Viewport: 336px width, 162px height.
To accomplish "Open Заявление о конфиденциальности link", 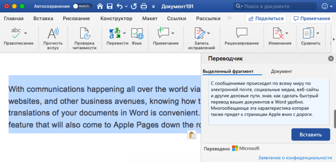I will (x=295, y=158).
